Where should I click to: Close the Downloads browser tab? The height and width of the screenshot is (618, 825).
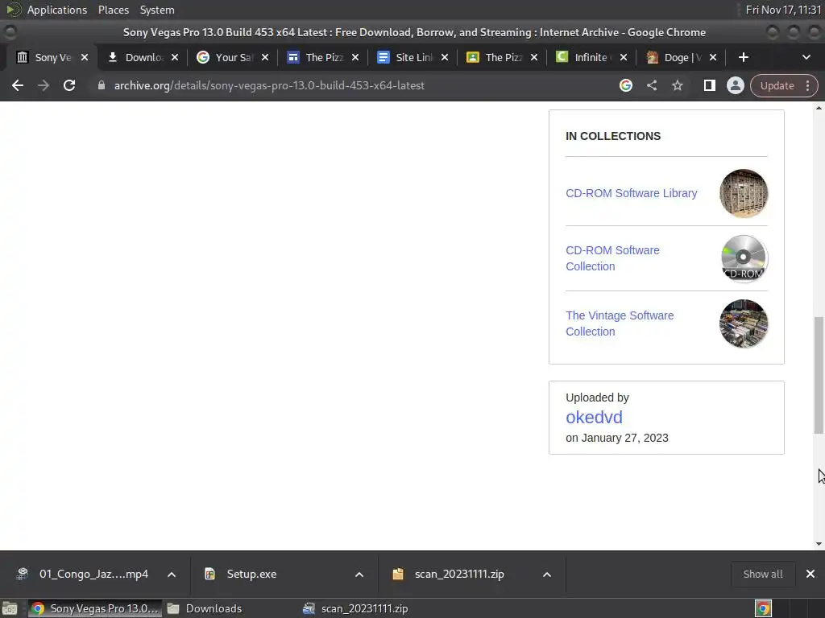click(175, 57)
